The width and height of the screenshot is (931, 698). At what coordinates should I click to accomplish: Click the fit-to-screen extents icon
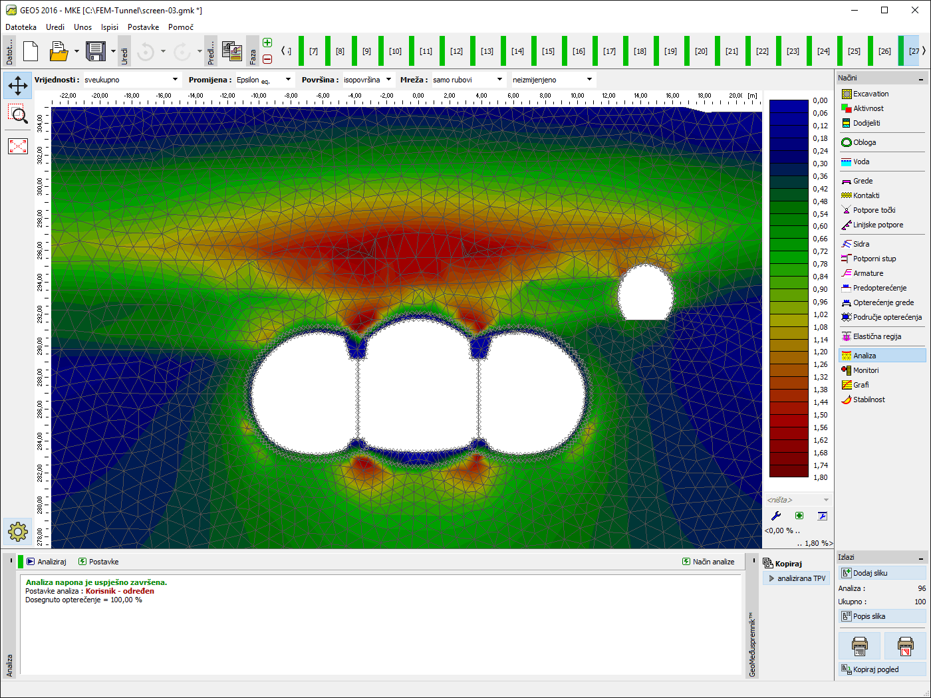pos(18,146)
